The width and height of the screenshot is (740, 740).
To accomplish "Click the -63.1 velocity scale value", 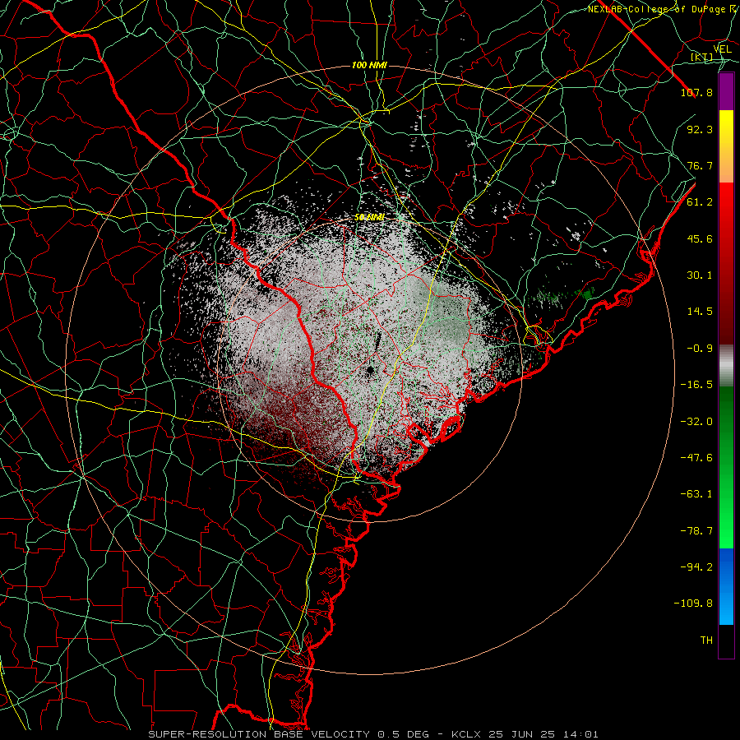I will (x=696, y=494).
